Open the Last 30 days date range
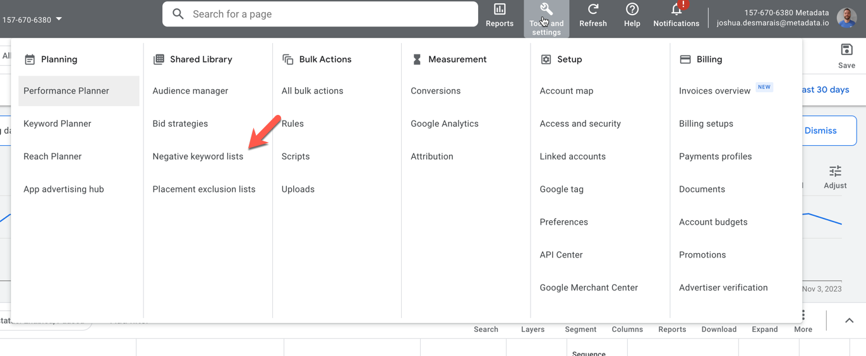 pyautogui.click(x=826, y=90)
